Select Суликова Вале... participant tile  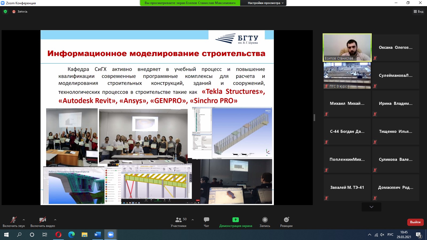(x=396, y=159)
